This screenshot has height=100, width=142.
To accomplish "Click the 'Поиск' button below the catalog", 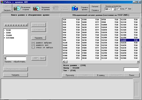I will pyautogui.click(x=132, y=75).
